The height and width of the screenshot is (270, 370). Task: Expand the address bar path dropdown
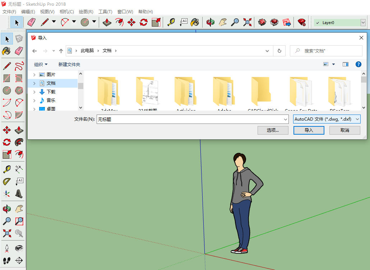click(x=267, y=51)
